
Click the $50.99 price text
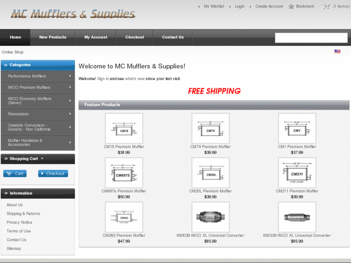pos(124,197)
